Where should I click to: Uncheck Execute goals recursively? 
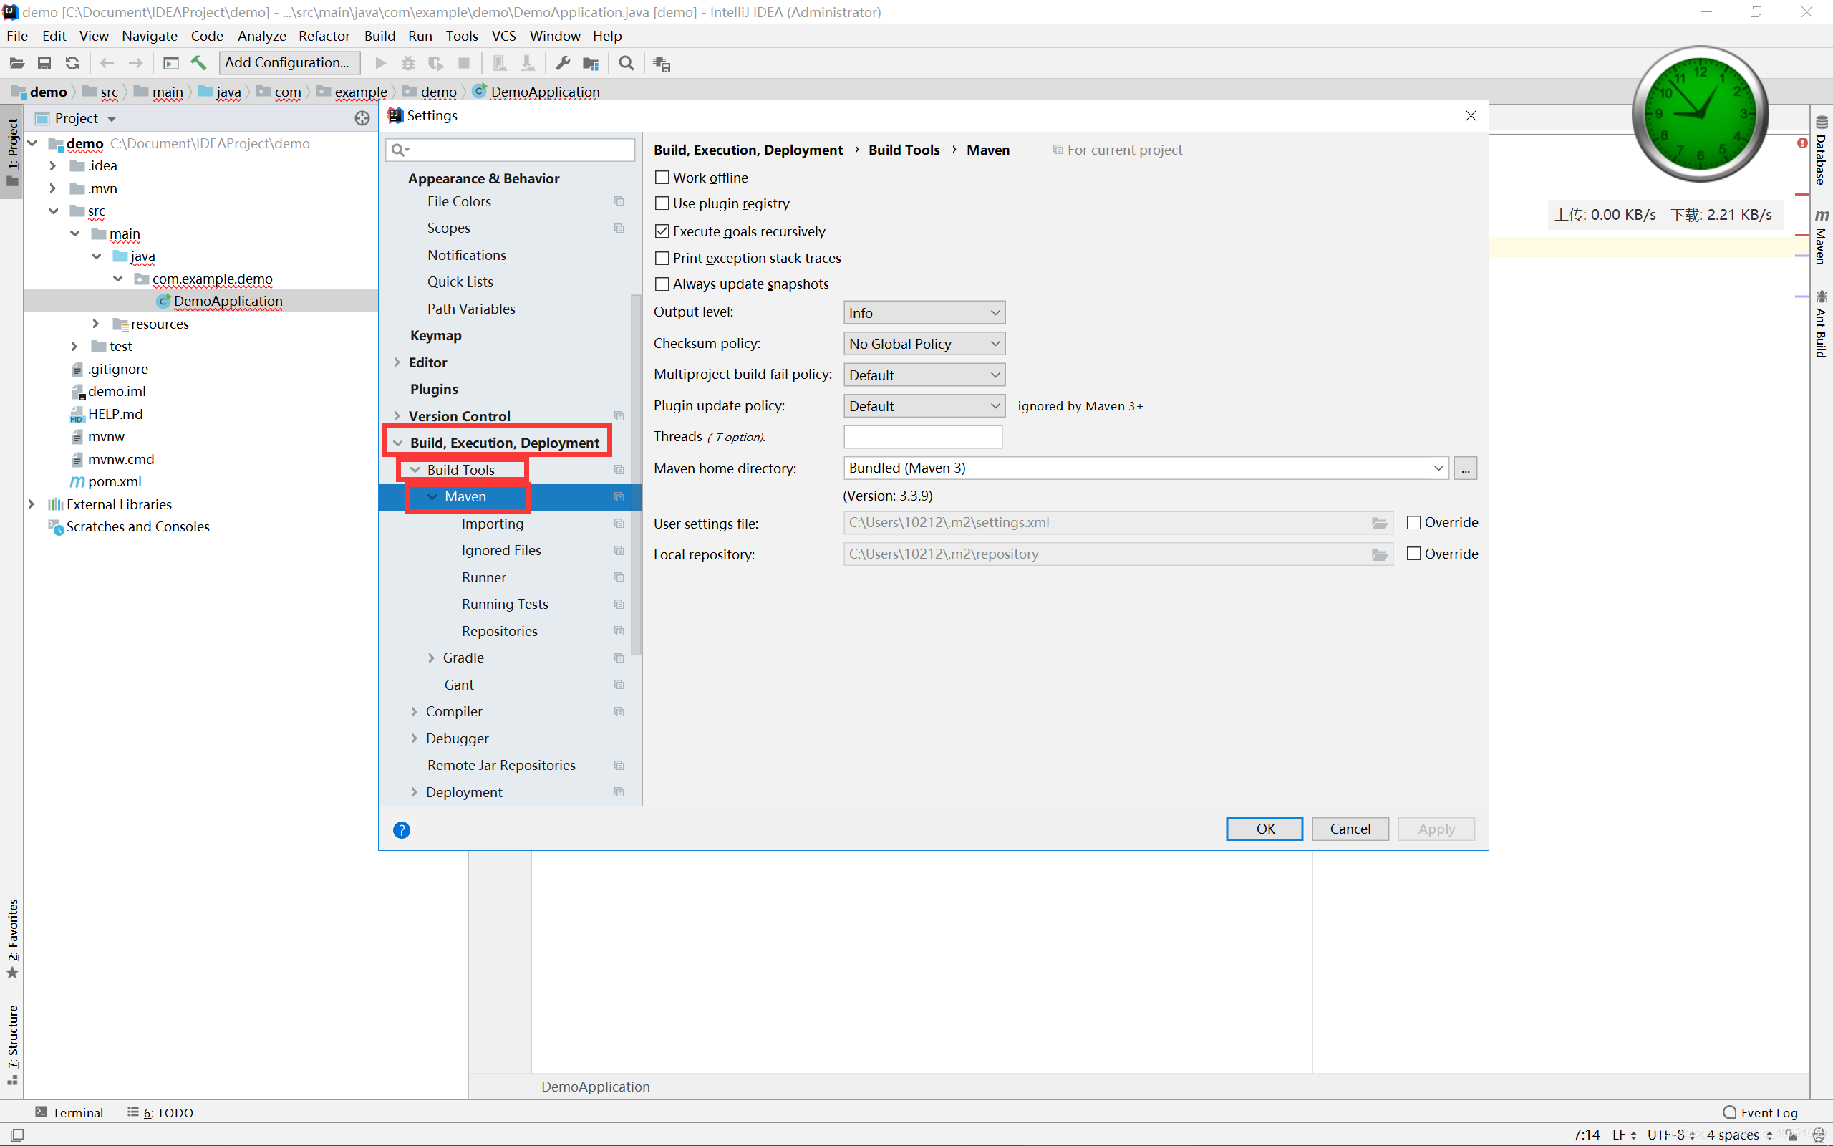[x=662, y=231]
